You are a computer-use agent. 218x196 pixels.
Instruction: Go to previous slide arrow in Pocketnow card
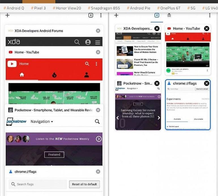coord(117,118)
